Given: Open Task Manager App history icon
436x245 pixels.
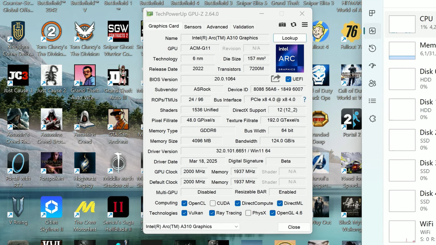Looking at the screenshot, I should coord(372,48).
